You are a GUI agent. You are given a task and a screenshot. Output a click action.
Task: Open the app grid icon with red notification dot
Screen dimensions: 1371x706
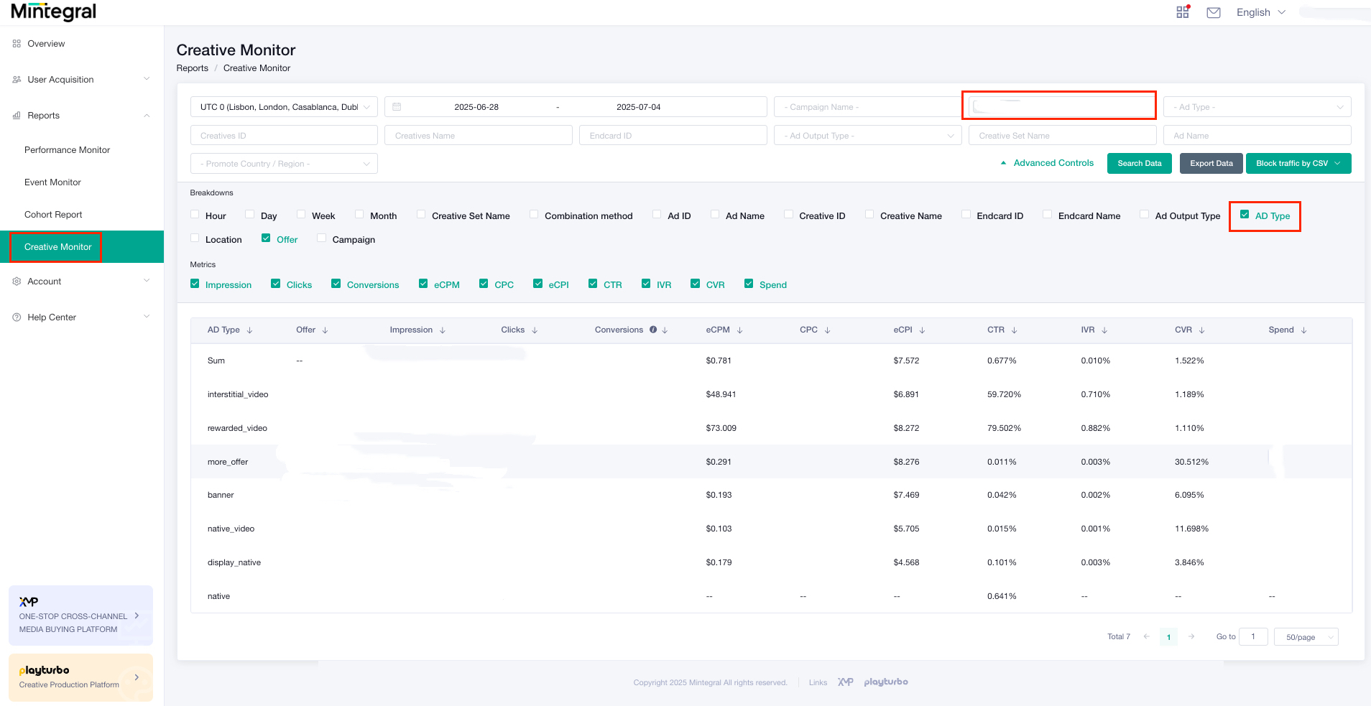(1182, 11)
